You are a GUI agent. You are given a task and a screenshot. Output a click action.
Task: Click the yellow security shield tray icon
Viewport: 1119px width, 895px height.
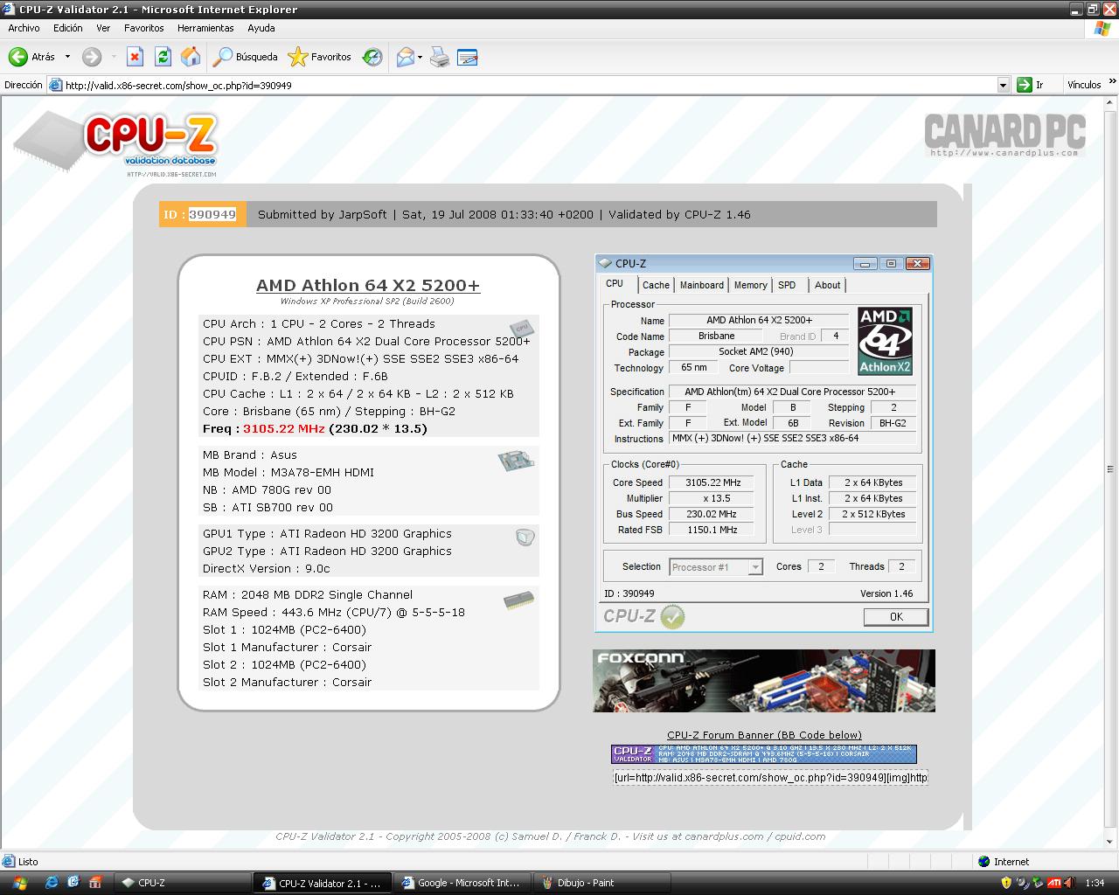(1006, 883)
